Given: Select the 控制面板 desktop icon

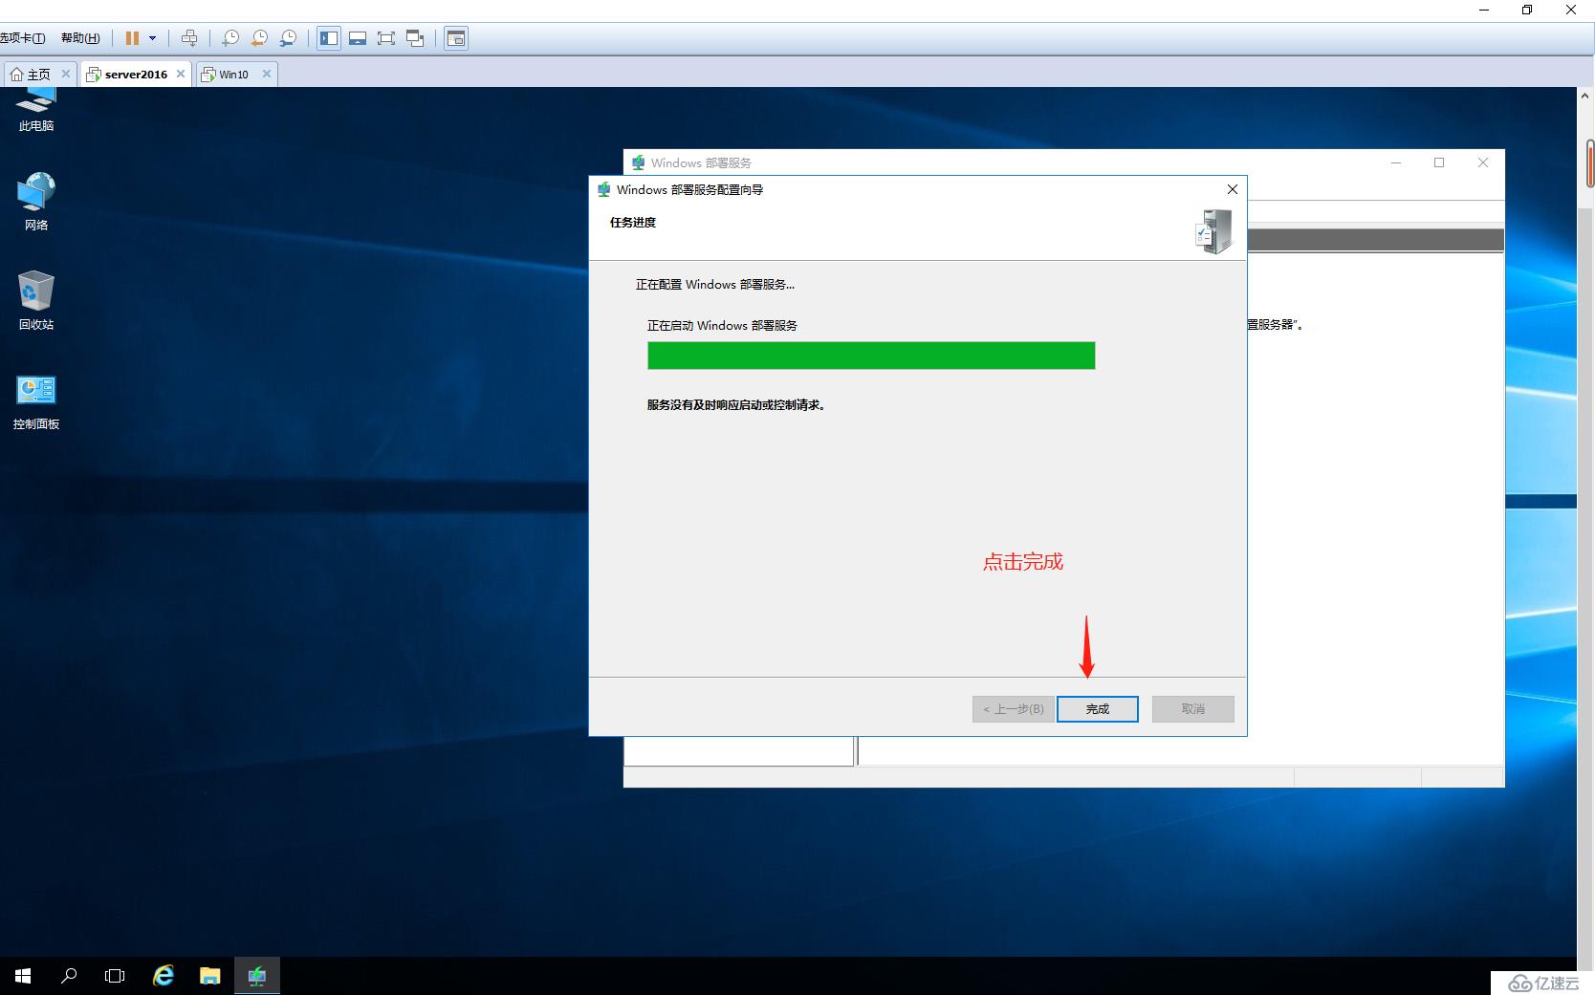Looking at the screenshot, I should (x=36, y=402).
